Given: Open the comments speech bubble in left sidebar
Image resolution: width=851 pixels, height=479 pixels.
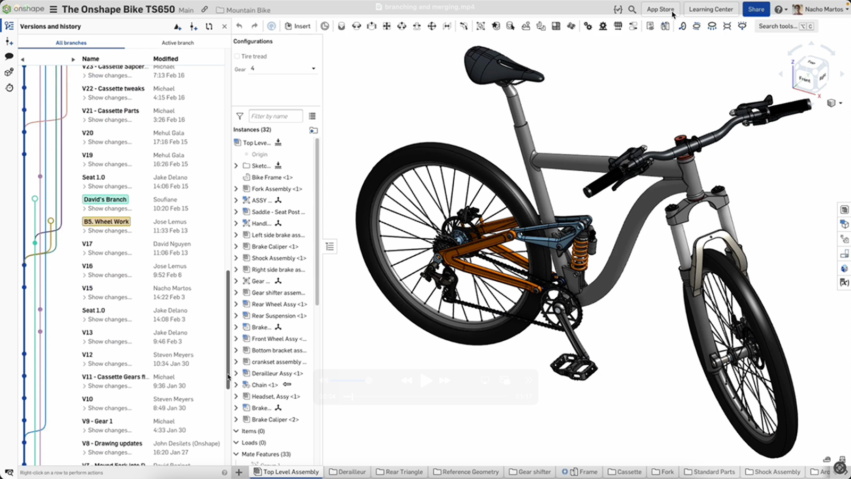Looking at the screenshot, I should pyautogui.click(x=9, y=56).
